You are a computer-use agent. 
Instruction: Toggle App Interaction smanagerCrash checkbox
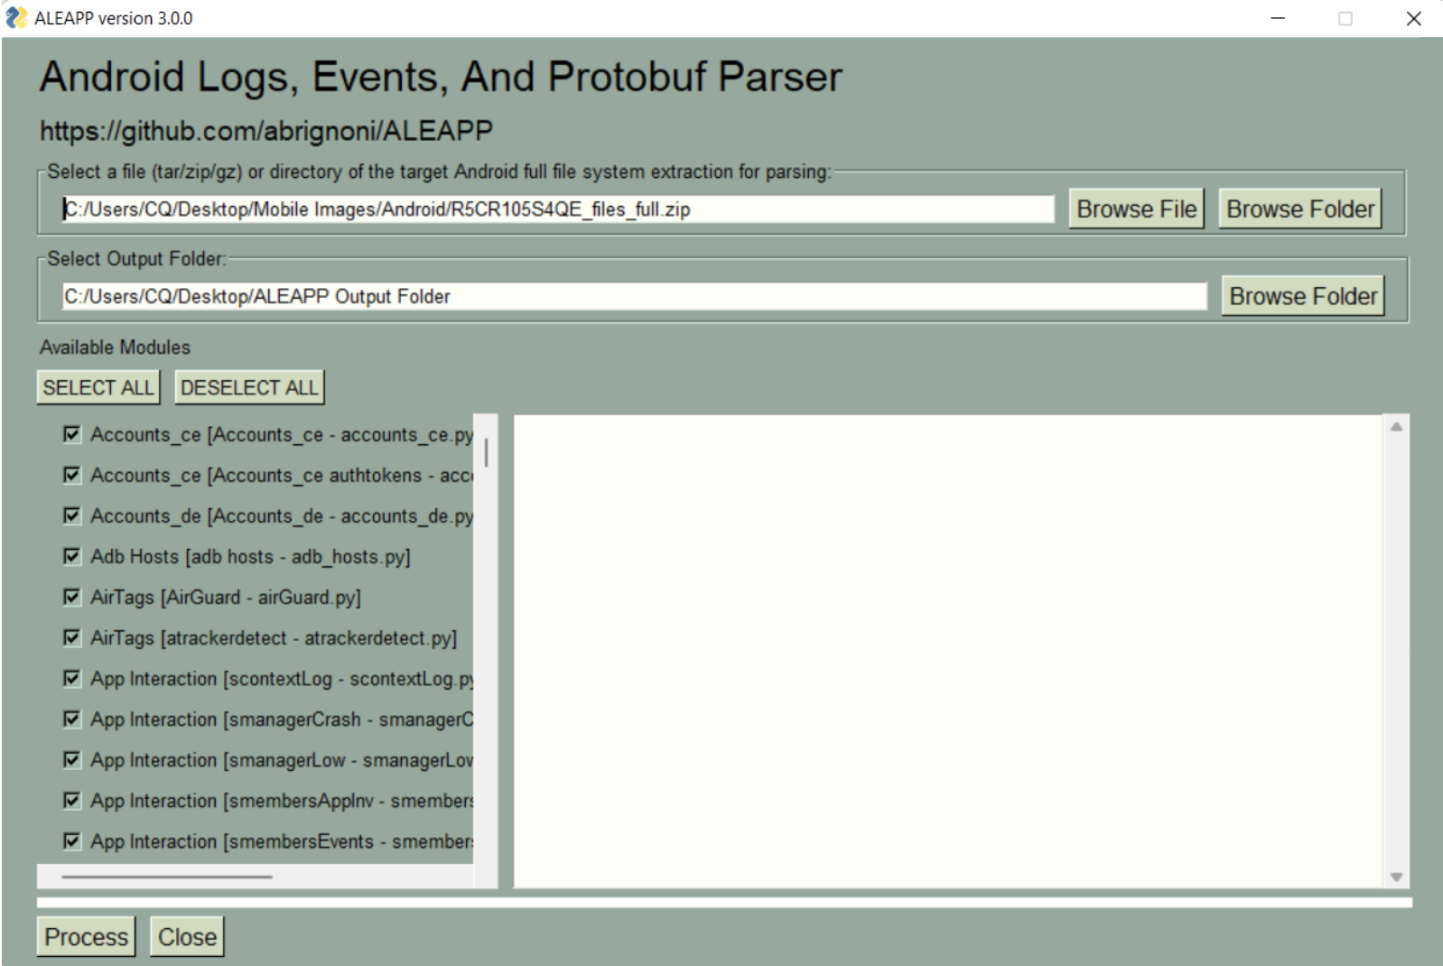[72, 719]
